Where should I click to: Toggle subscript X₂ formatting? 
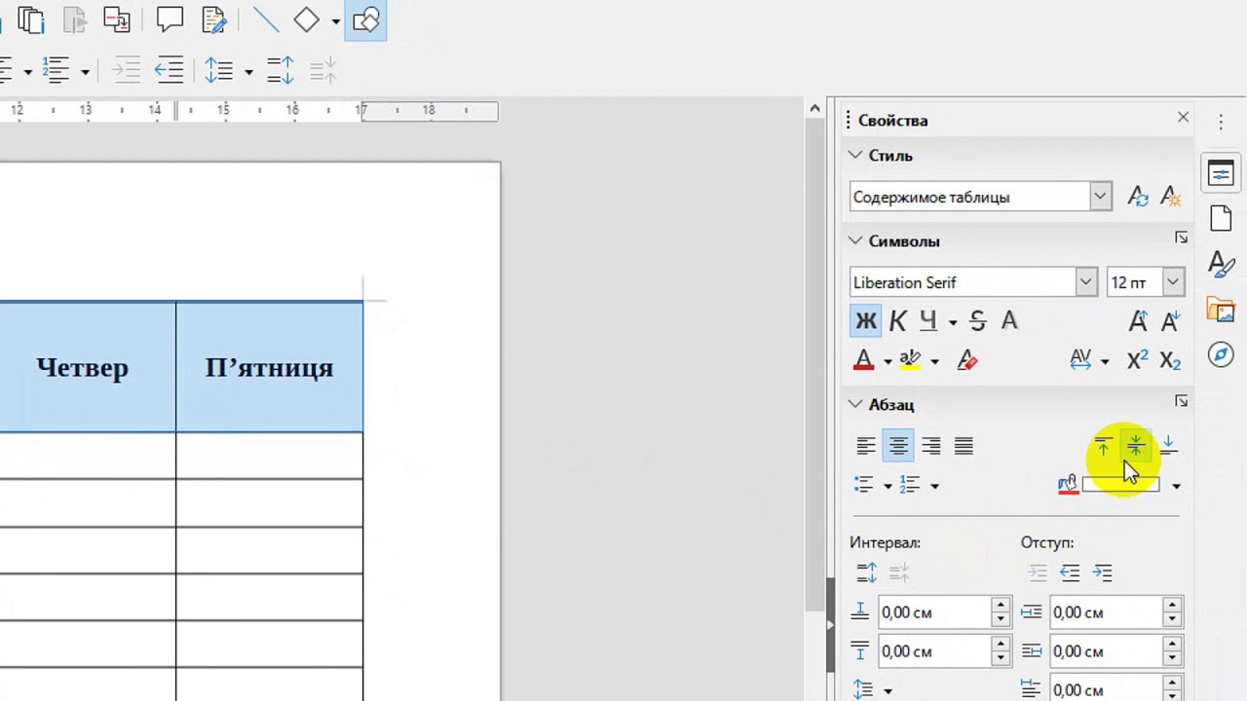[1170, 360]
